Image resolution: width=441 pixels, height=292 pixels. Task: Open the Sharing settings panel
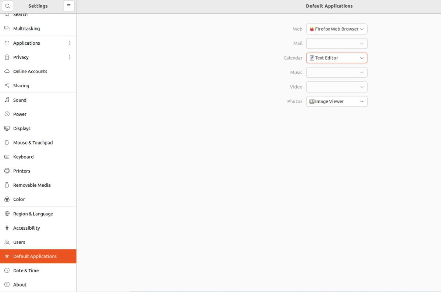pyautogui.click(x=38, y=85)
